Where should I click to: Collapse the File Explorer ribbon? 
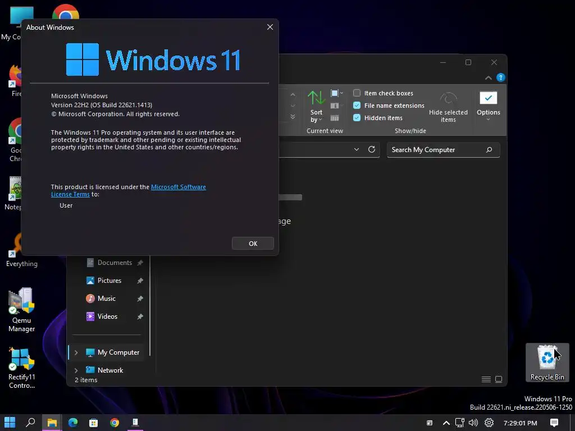pyautogui.click(x=488, y=77)
